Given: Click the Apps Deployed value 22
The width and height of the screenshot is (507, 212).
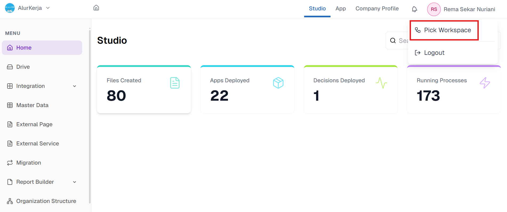Looking at the screenshot, I should coord(219,96).
